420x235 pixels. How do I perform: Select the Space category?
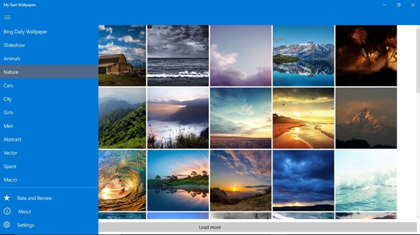pyautogui.click(x=49, y=166)
